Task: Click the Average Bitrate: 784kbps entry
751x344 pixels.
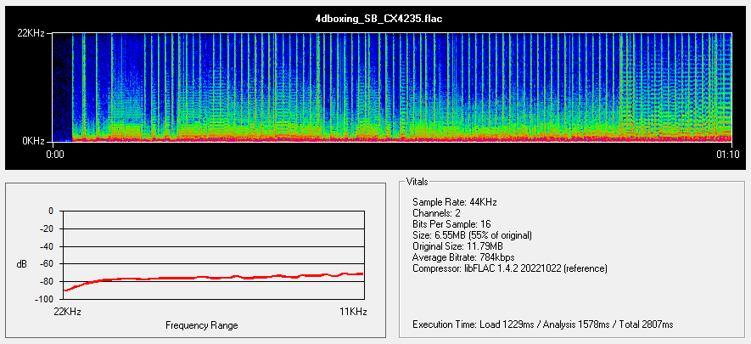Action: (x=464, y=257)
